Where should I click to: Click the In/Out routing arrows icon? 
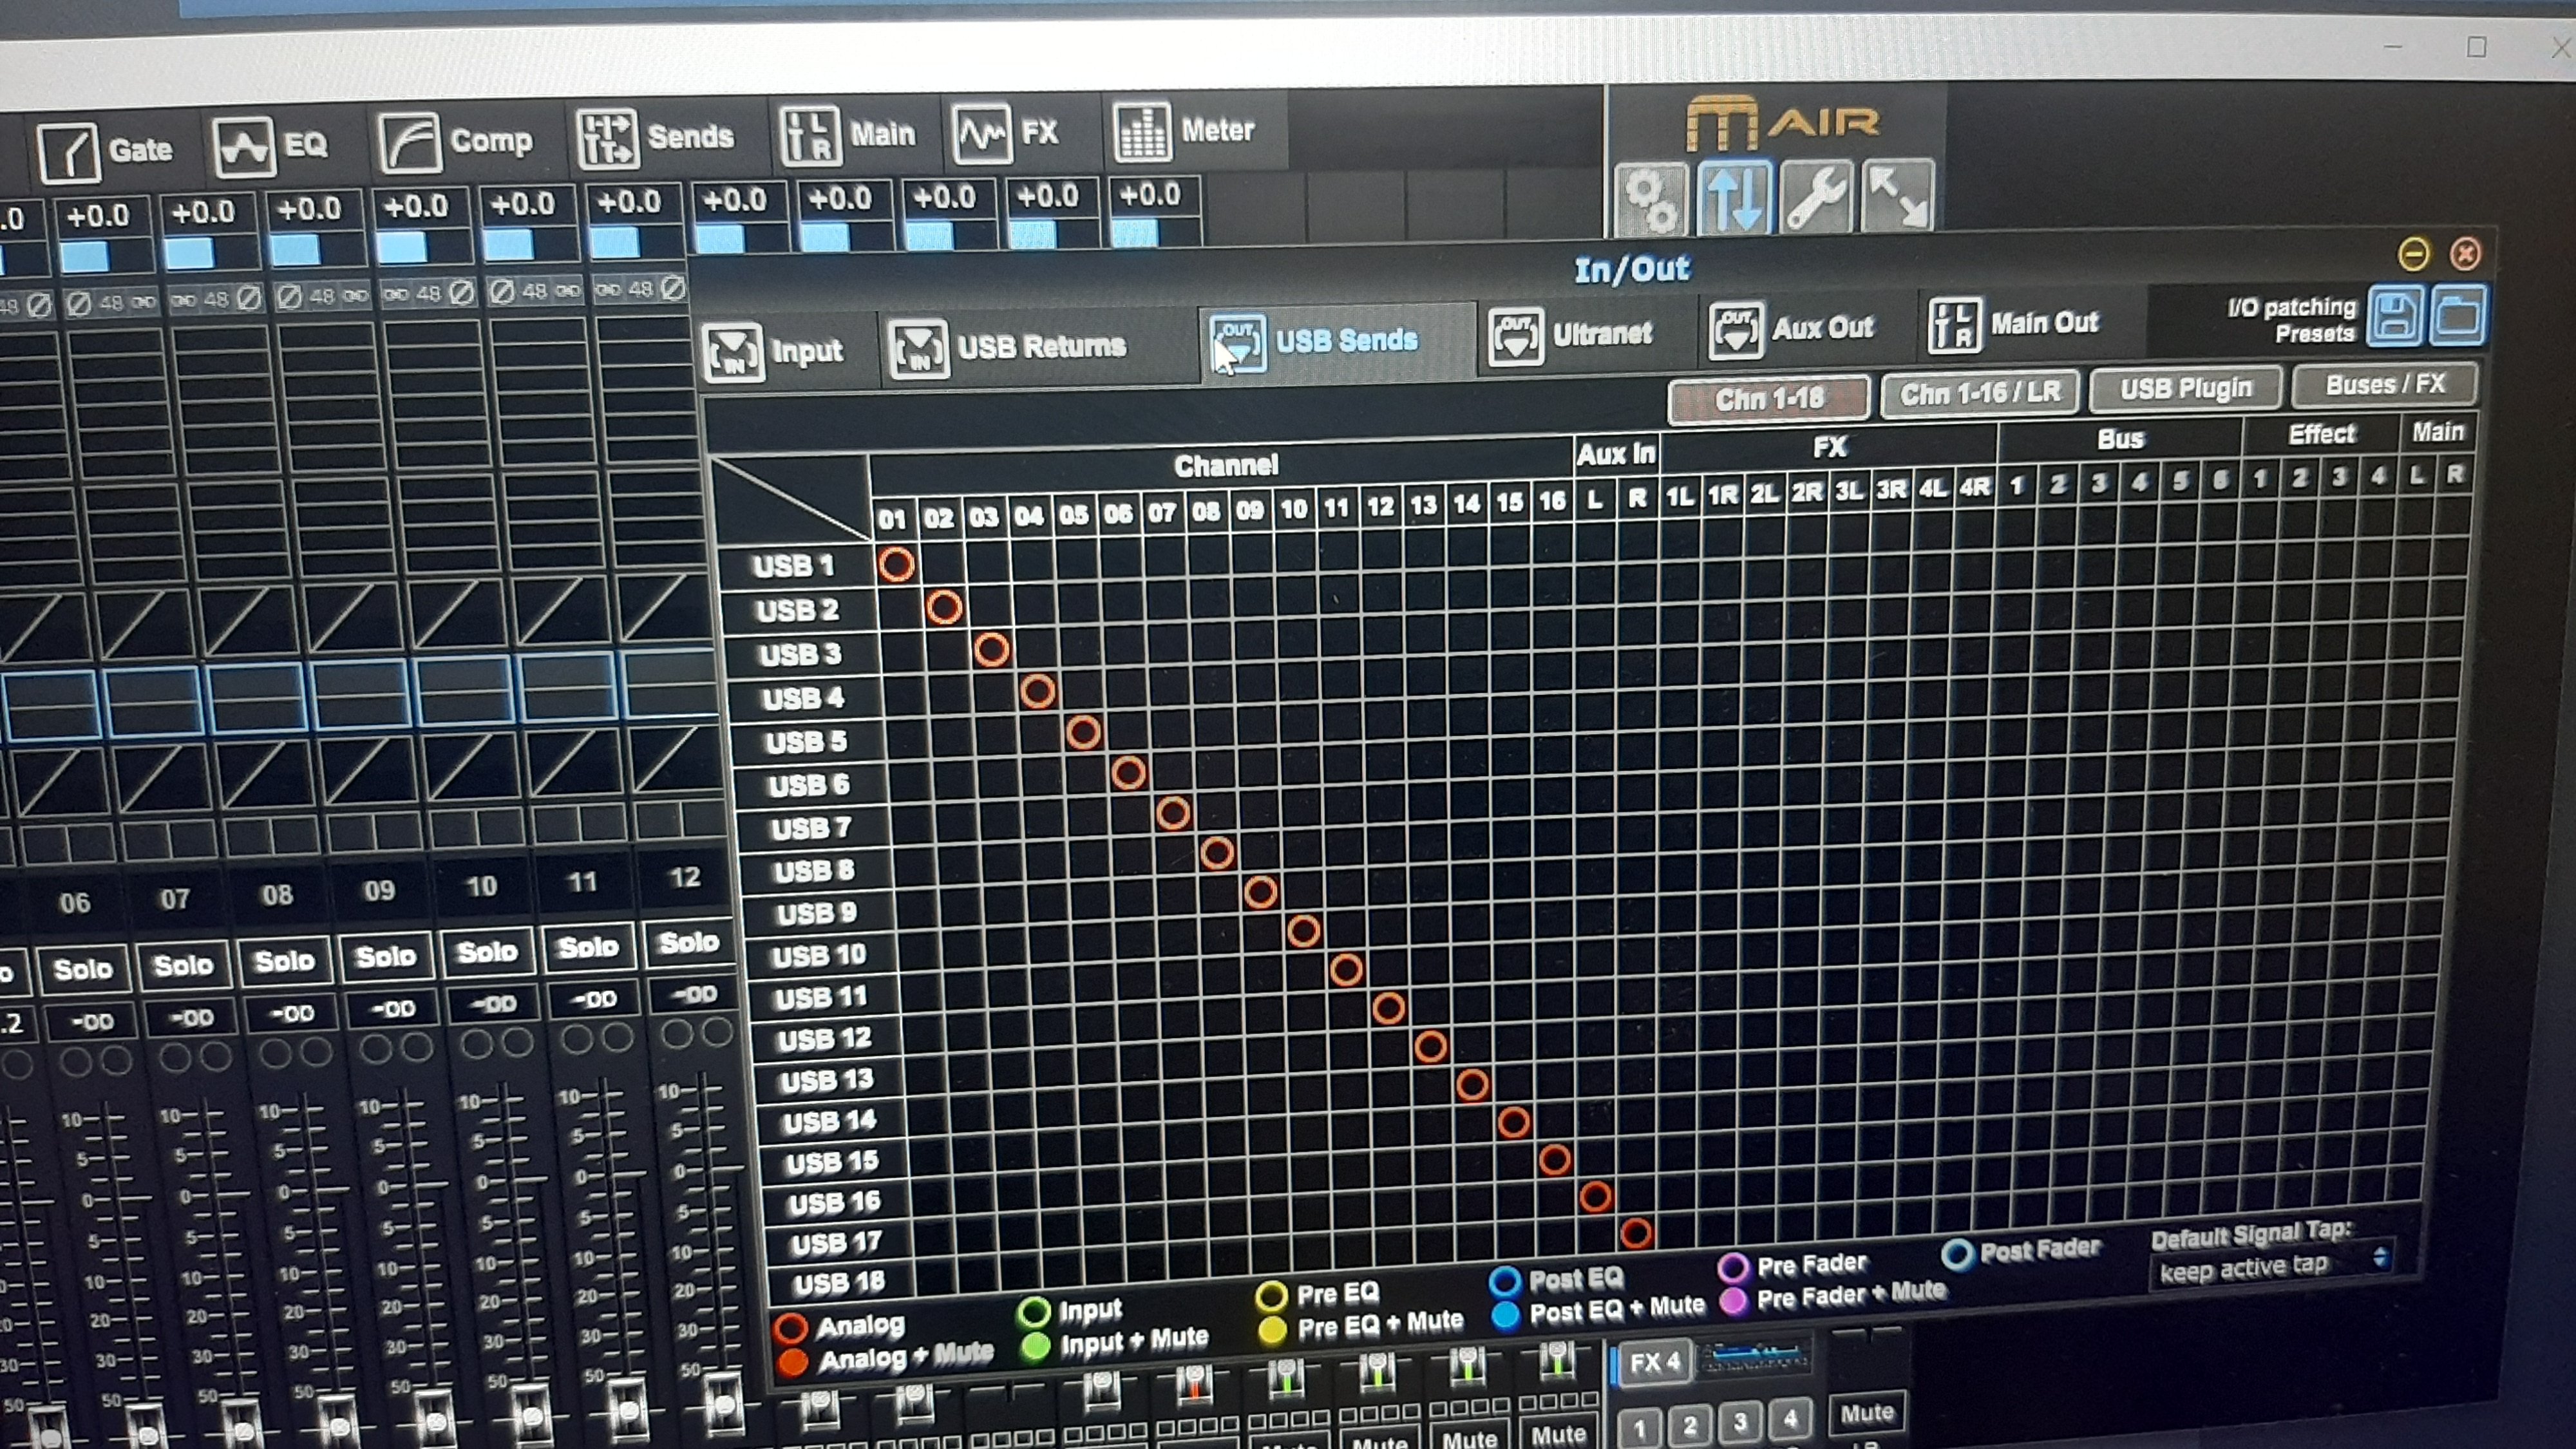(1734, 198)
